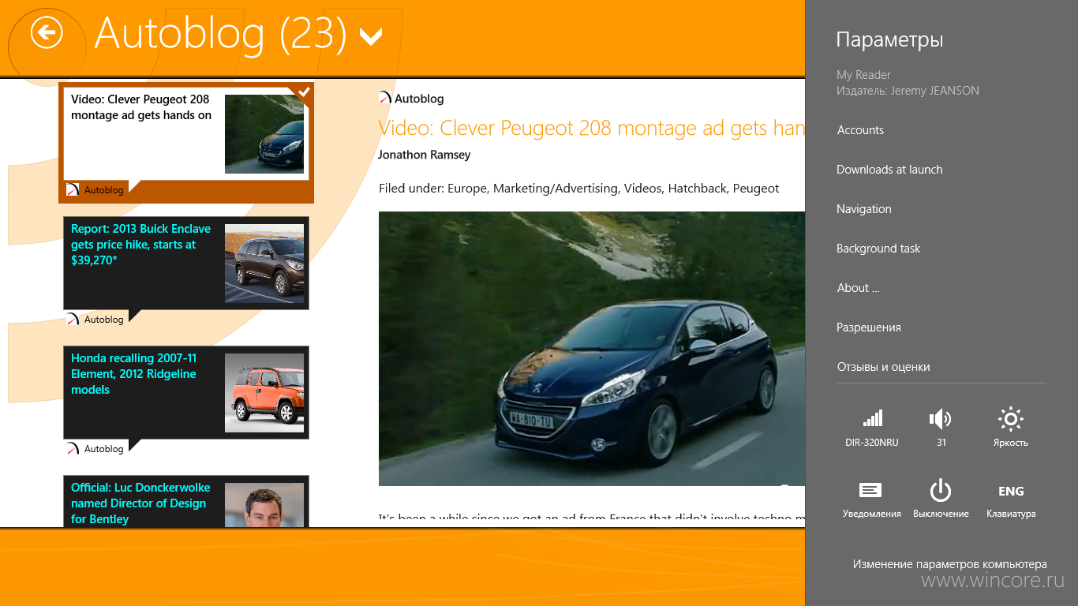Open the Разрешения permissions entry
Image resolution: width=1078 pixels, height=606 pixels.
[868, 327]
